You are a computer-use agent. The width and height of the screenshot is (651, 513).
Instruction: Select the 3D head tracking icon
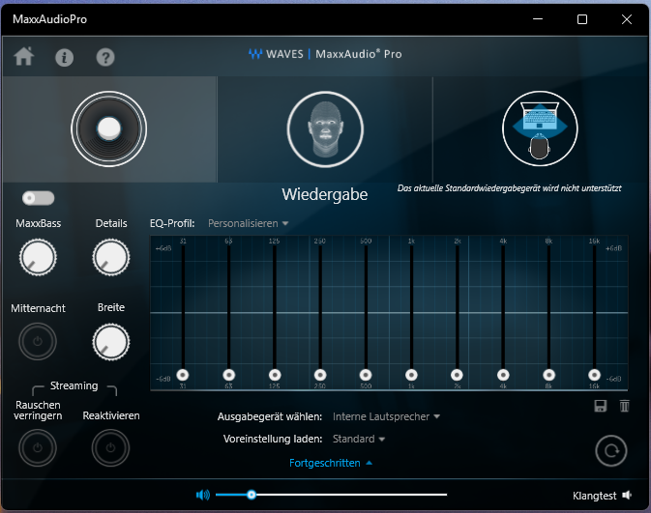click(325, 129)
